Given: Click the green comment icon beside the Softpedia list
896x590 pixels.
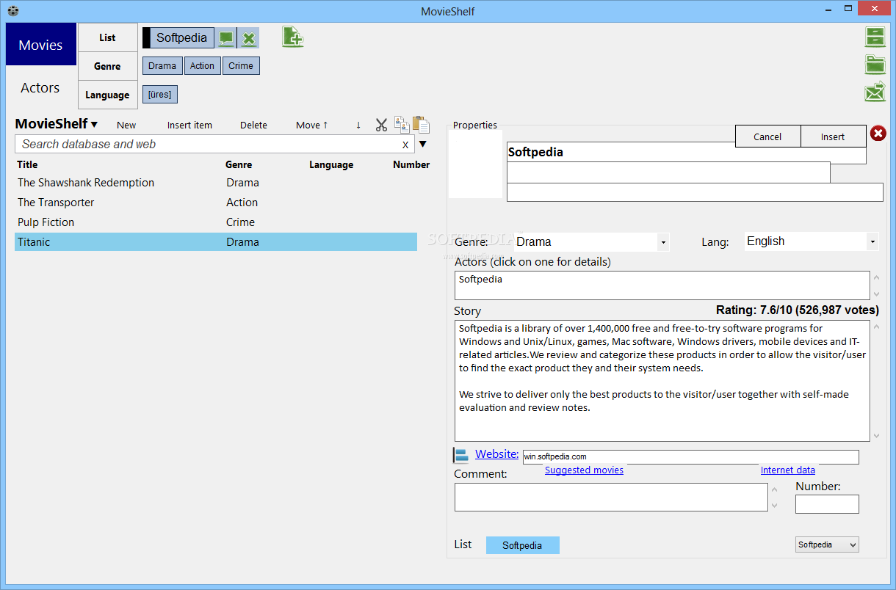Looking at the screenshot, I should click(x=226, y=38).
